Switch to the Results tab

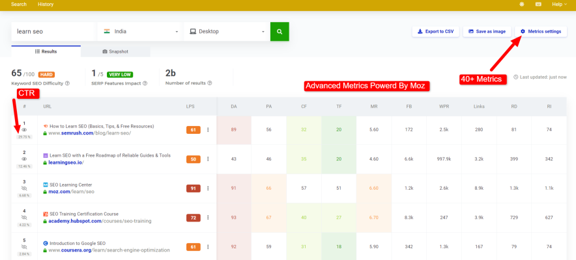(46, 51)
